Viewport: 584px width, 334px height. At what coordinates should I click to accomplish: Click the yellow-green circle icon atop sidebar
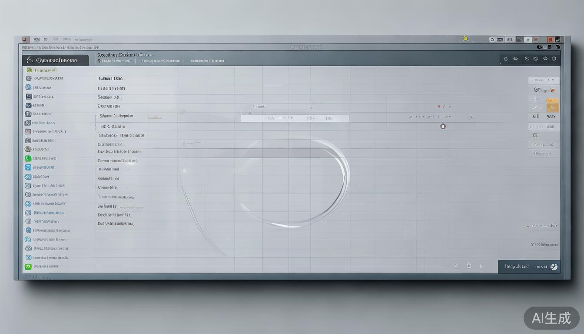tap(30, 70)
